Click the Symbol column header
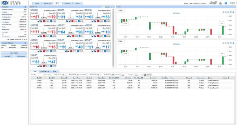Viewport: 237px width, 125px height. (x=89, y=78)
